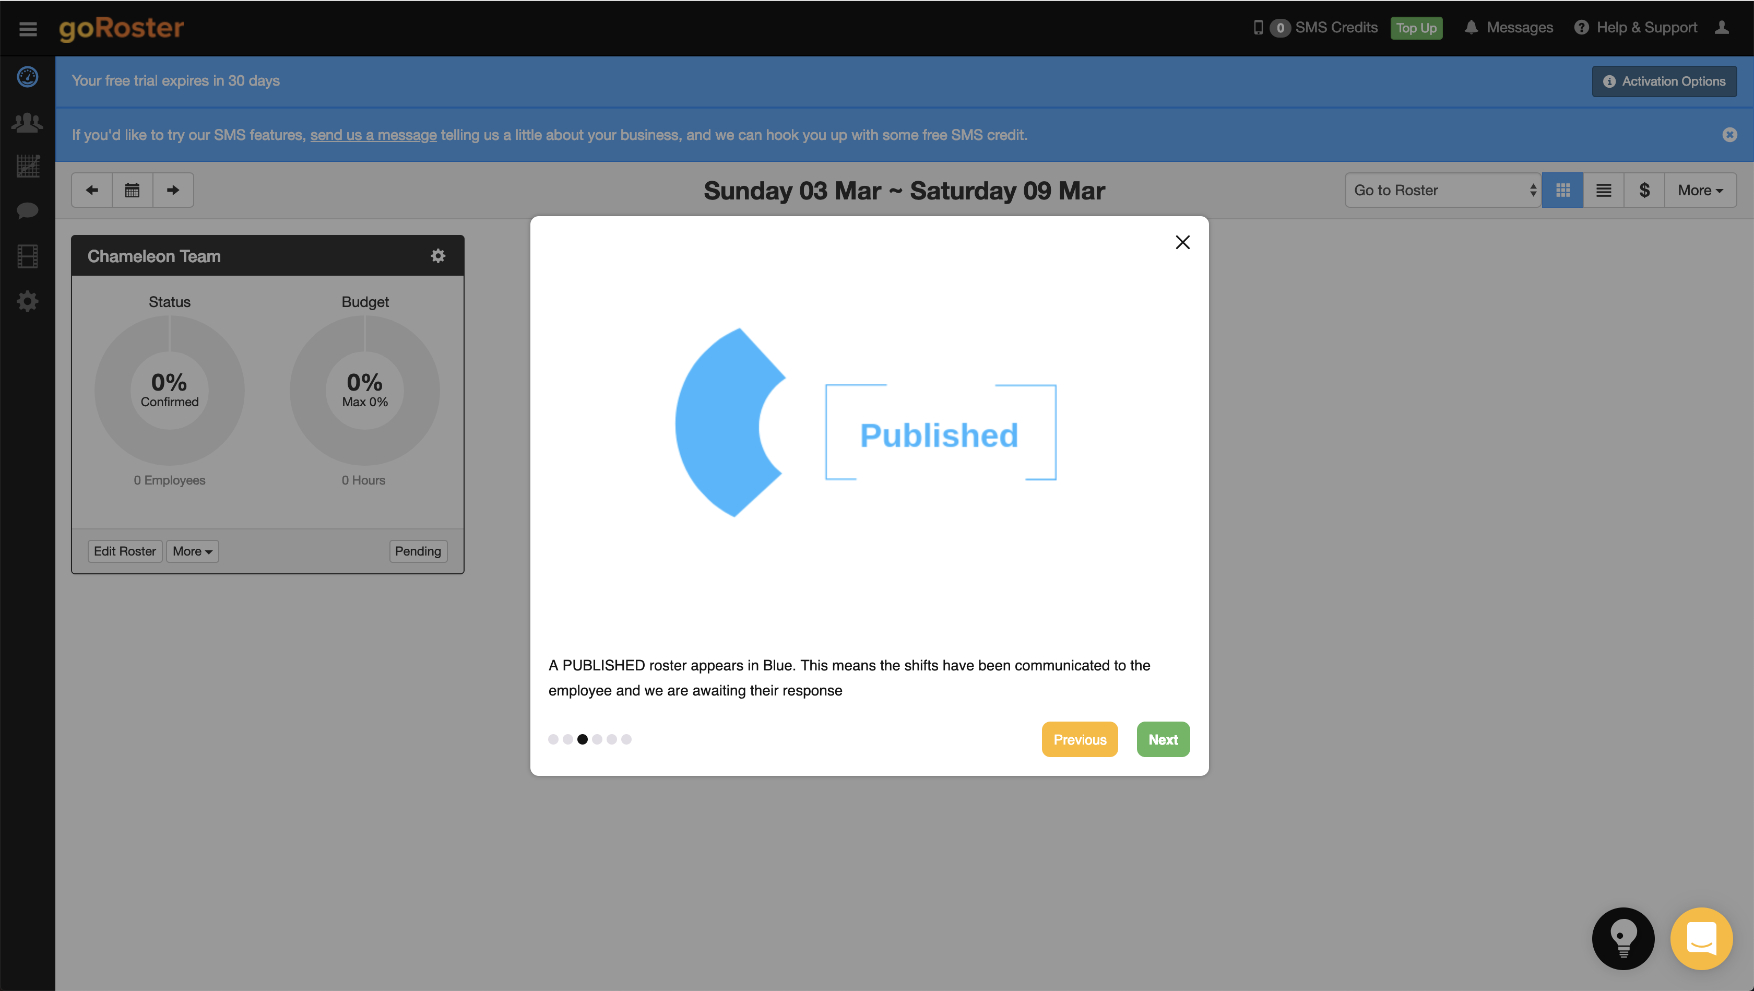Open the Go to Roster dropdown

point(1443,190)
